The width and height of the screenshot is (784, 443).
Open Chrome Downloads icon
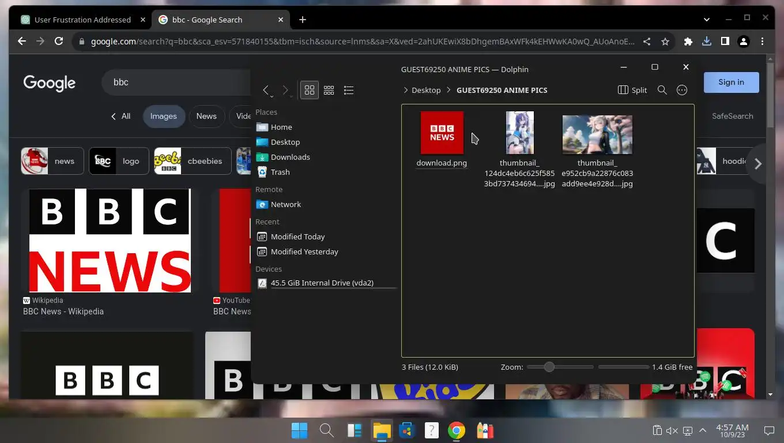point(707,42)
